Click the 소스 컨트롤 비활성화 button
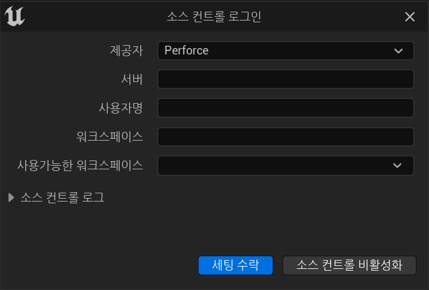Screen dimensions: 429x290 point(349,265)
